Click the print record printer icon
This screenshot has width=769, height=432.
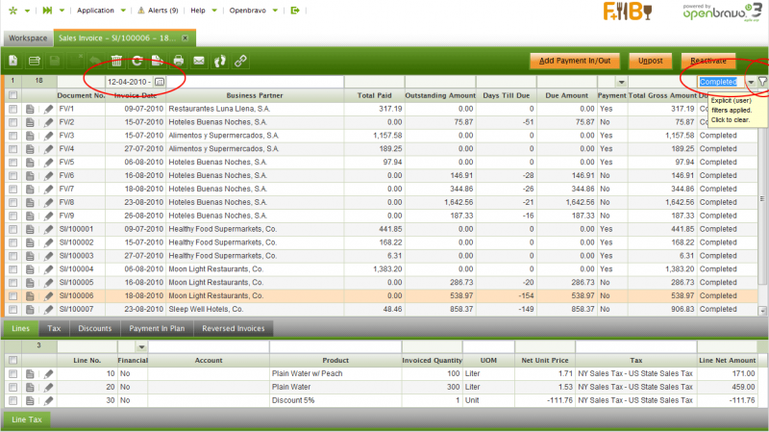tap(178, 61)
